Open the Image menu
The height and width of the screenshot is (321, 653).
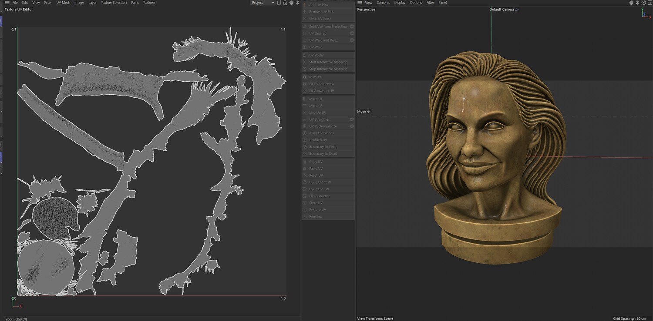[x=79, y=3]
